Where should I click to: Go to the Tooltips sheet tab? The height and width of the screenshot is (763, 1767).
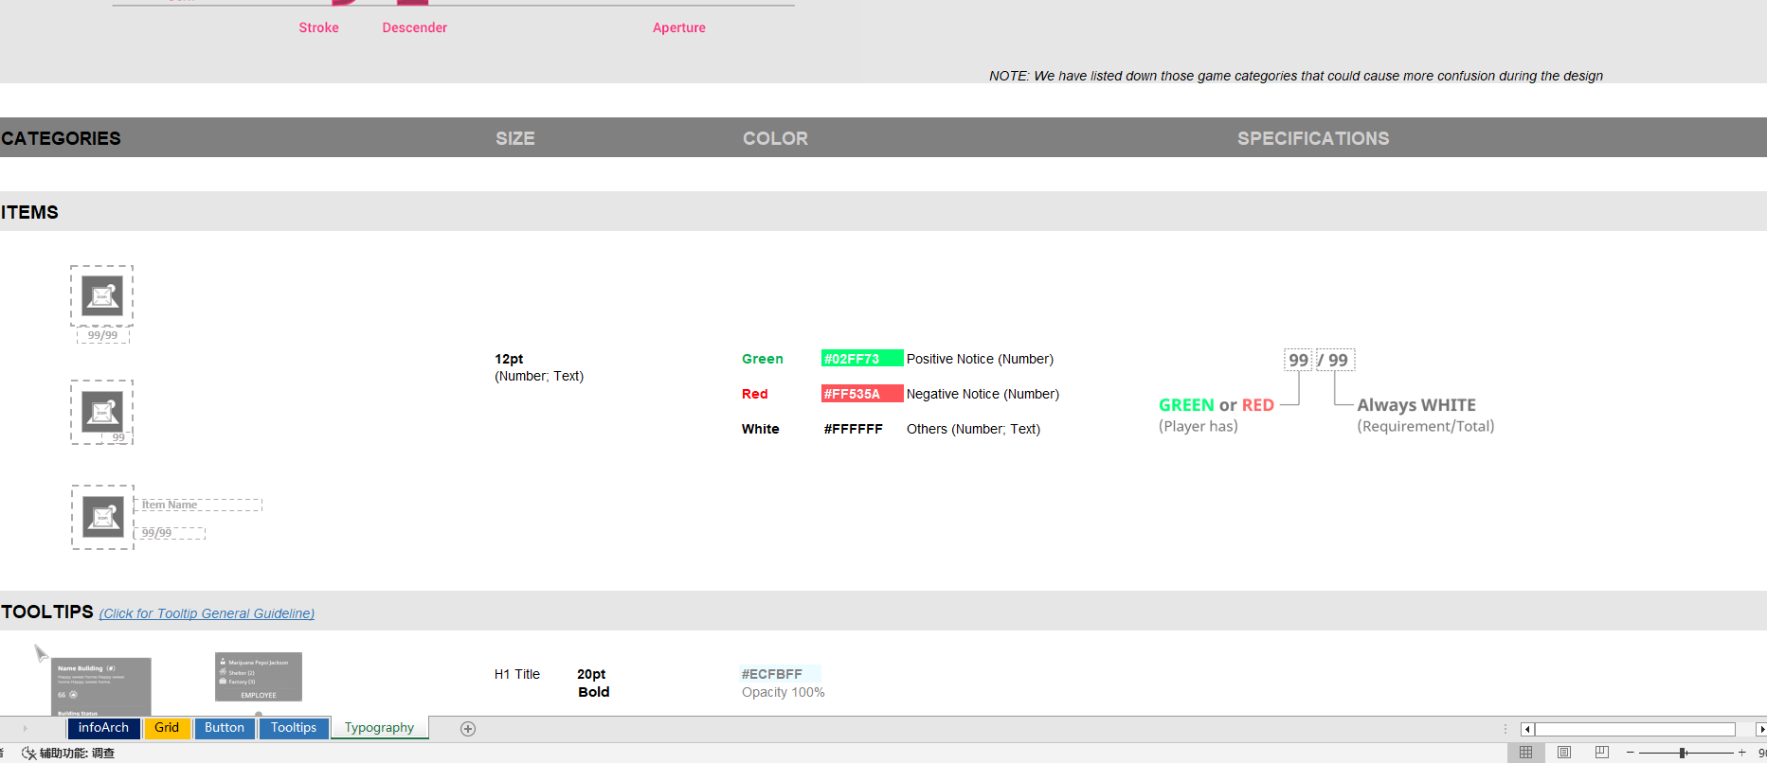tap(294, 728)
